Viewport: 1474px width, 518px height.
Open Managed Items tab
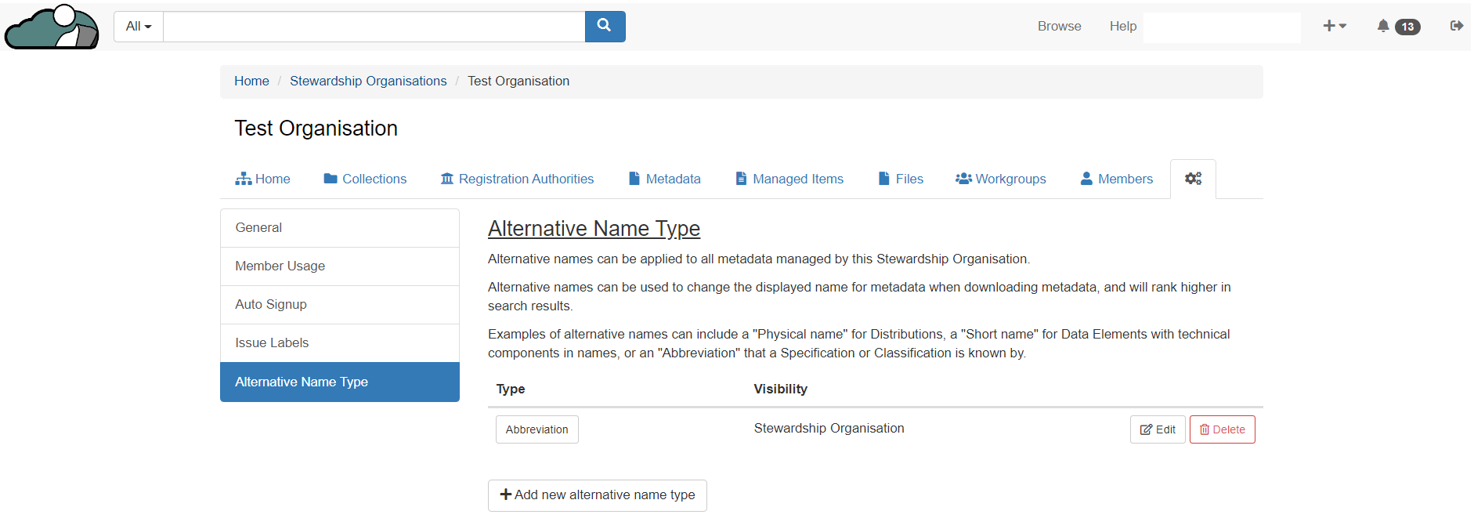pos(789,179)
